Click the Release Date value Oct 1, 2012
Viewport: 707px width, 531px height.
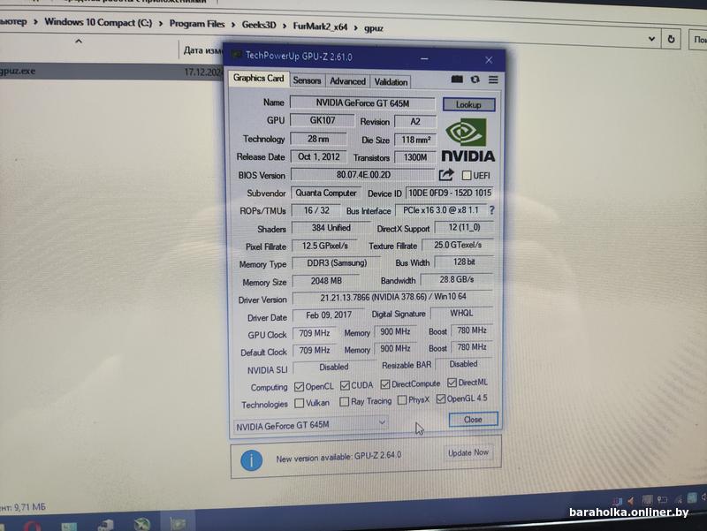(x=319, y=156)
